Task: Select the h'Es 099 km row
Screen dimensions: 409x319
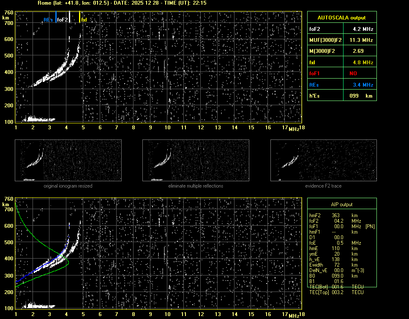Action: pyautogui.click(x=341, y=96)
